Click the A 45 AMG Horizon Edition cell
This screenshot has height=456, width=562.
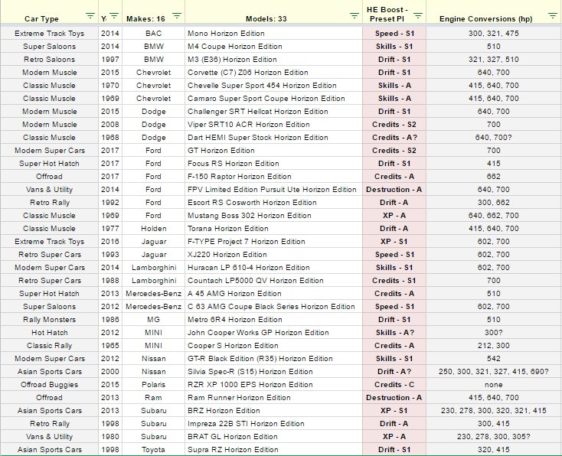coord(273,294)
